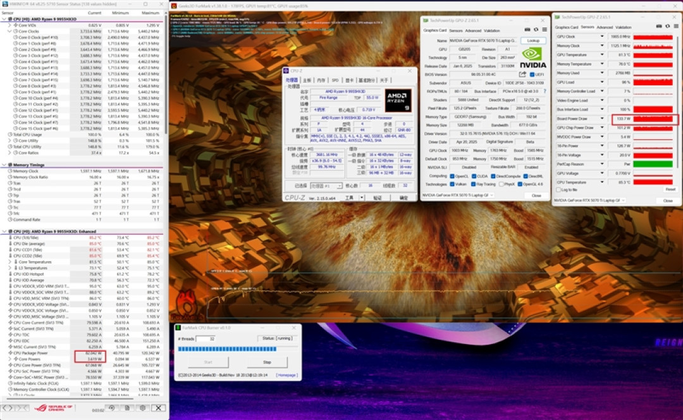Click HWiNFO collapse arrows button in bottom bar
This screenshot has height=420, width=683.
(23, 408)
